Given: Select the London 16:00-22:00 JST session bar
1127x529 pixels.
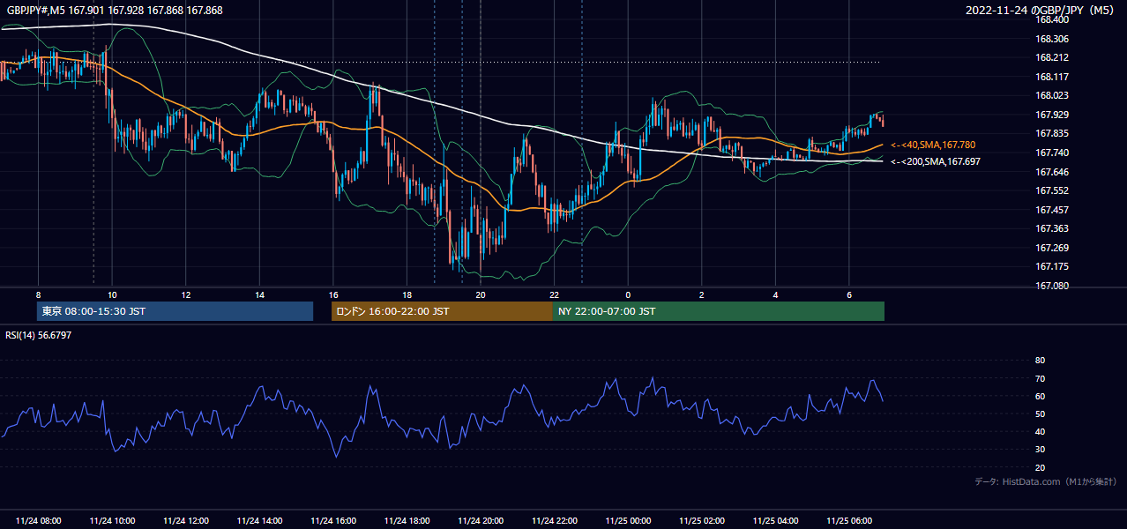Looking at the screenshot, I should coord(442,311).
